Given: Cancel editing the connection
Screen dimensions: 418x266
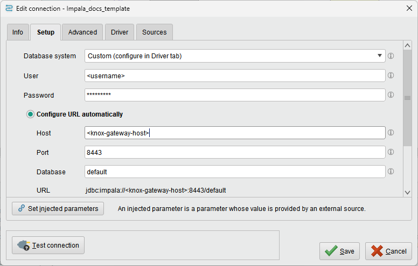Looking at the screenshot, I should coord(388,251).
